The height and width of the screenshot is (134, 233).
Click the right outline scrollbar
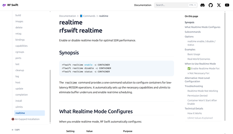(225, 66)
